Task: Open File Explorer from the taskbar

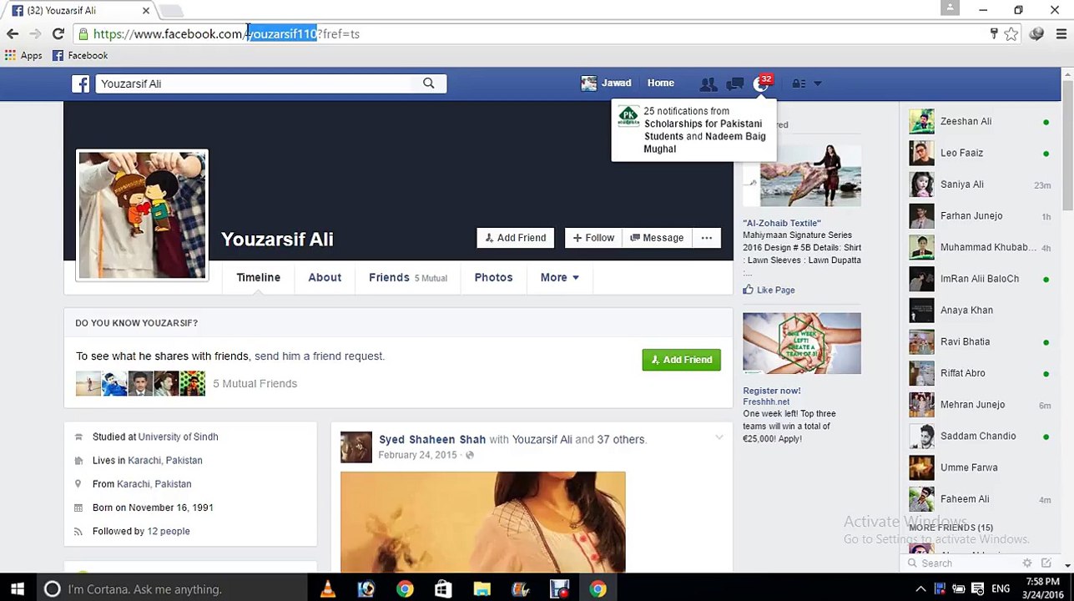Action: [x=482, y=589]
